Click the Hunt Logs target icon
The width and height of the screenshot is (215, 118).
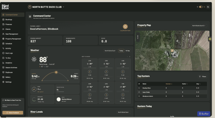3,53
